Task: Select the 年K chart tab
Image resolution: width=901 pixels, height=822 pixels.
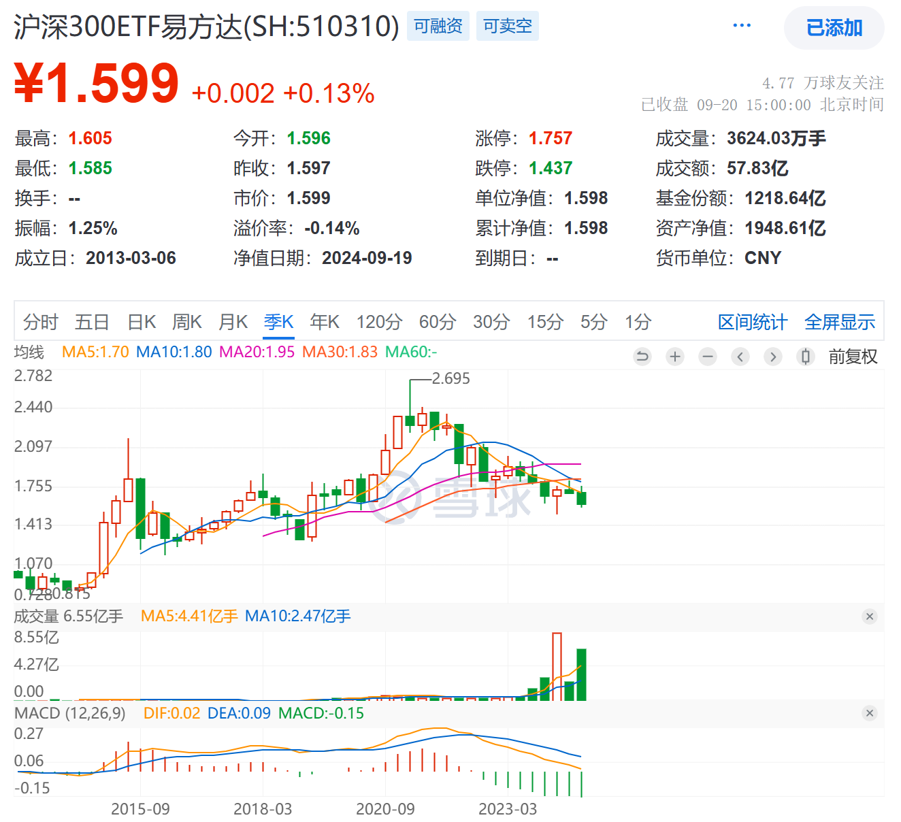Action: pyautogui.click(x=325, y=322)
